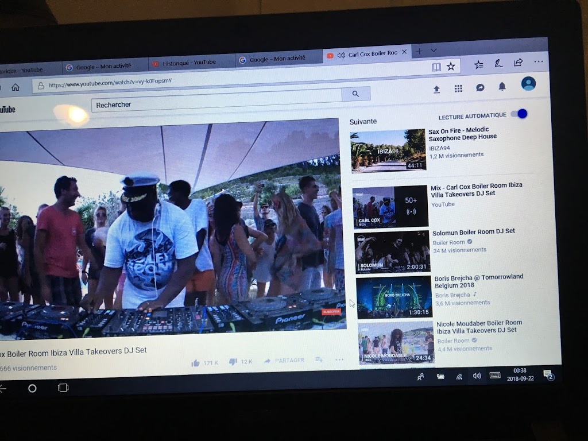Screen dimensions: 588x441
Task: Click the Sax On Fire video thumbnail
Action: point(388,150)
